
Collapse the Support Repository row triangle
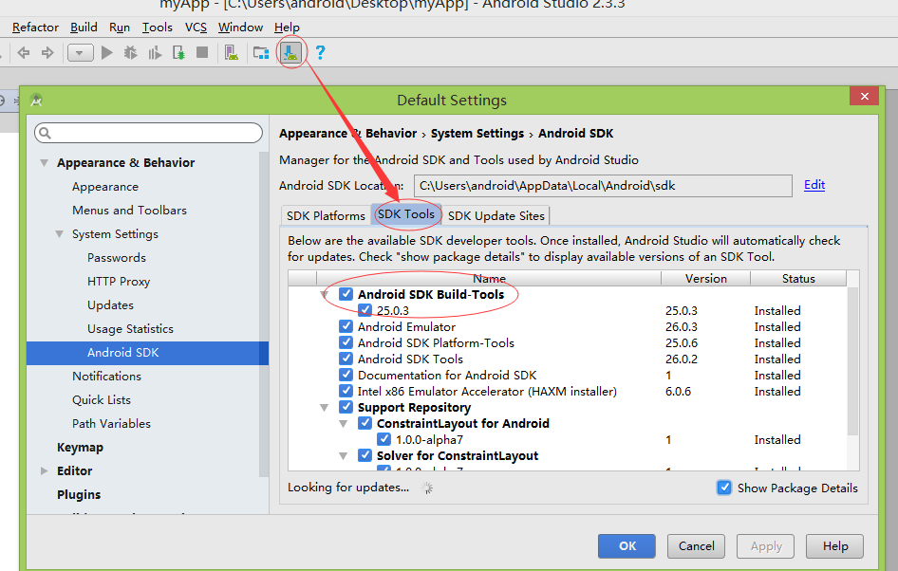click(324, 407)
